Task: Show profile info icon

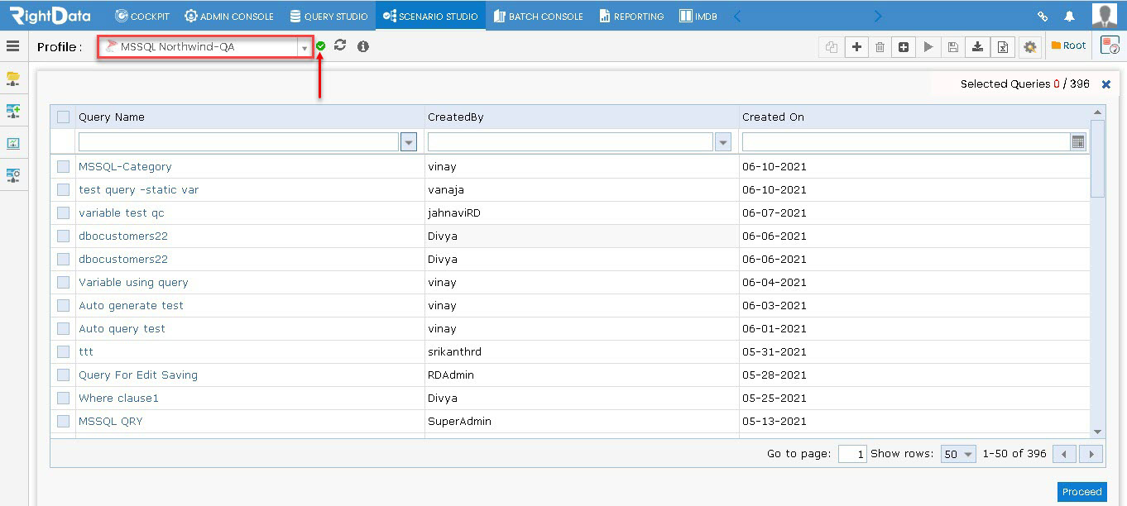Action: point(362,46)
